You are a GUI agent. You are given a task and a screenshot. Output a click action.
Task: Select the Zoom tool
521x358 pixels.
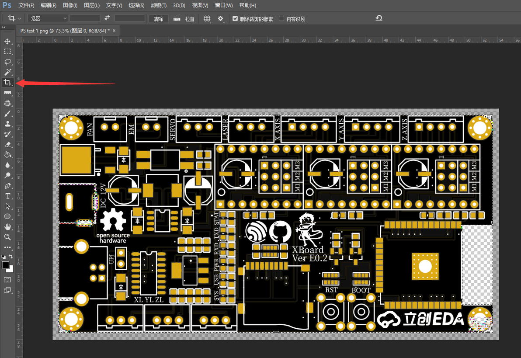point(7,237)
